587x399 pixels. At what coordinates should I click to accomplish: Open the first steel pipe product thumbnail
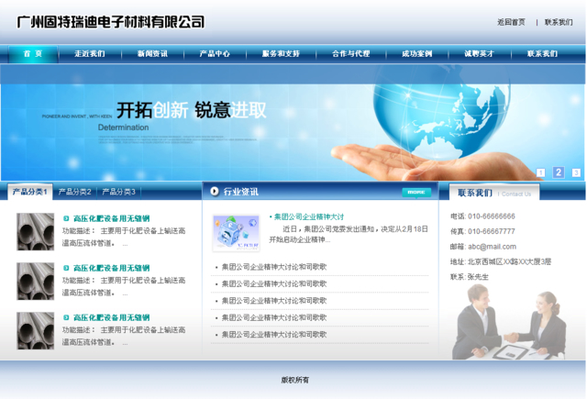pos(36,232)
